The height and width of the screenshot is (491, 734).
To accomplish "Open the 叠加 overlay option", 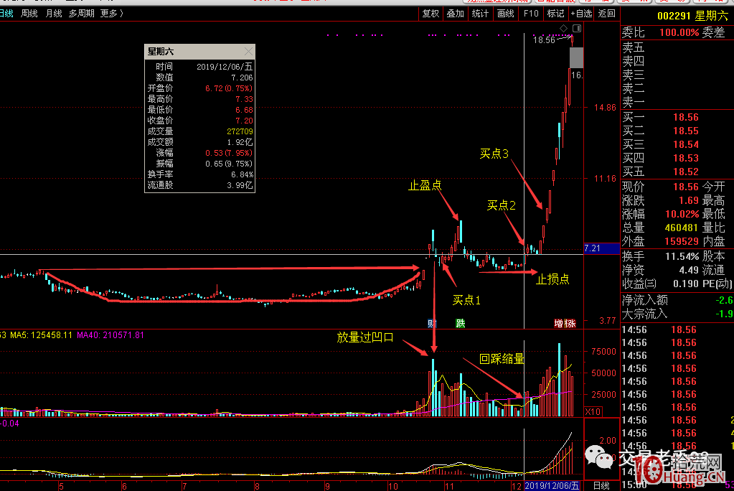I will 455,14.
